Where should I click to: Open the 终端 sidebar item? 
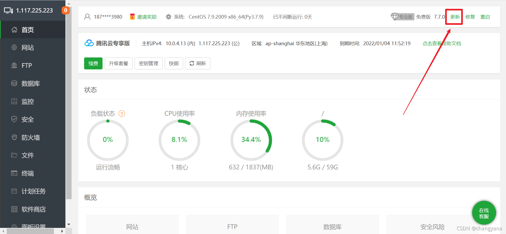33,173
